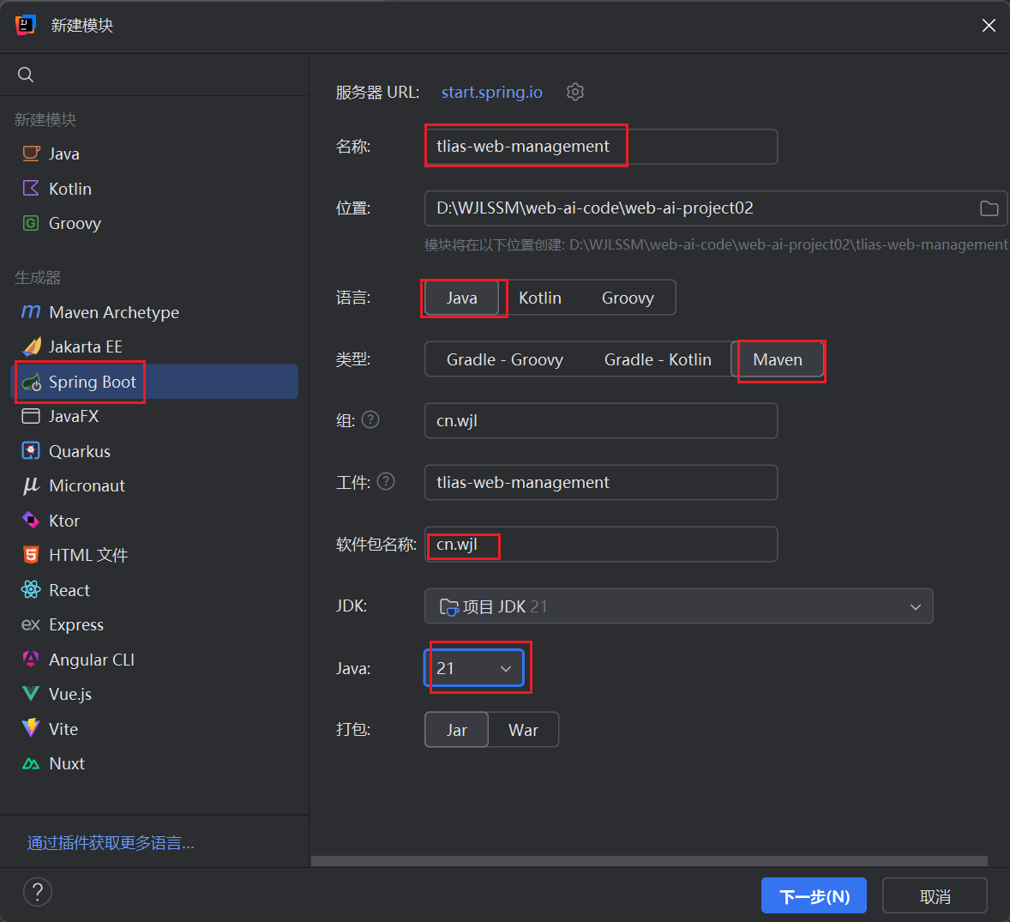Click the Vite lightning icon
The height and width of the screenshot is (922, 1010).
31,729
